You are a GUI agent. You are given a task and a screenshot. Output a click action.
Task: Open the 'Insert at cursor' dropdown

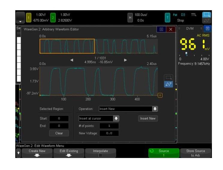pyautogui.click(x=116, y=118)
